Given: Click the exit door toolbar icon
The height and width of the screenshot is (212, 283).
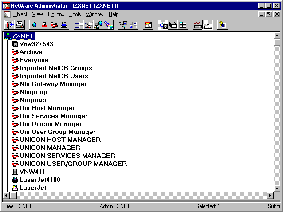Looking at the screenshot, I should click(9, 25).
